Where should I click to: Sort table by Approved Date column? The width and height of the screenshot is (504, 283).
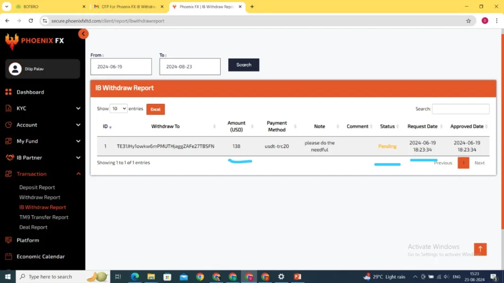(x=467, y=126)
